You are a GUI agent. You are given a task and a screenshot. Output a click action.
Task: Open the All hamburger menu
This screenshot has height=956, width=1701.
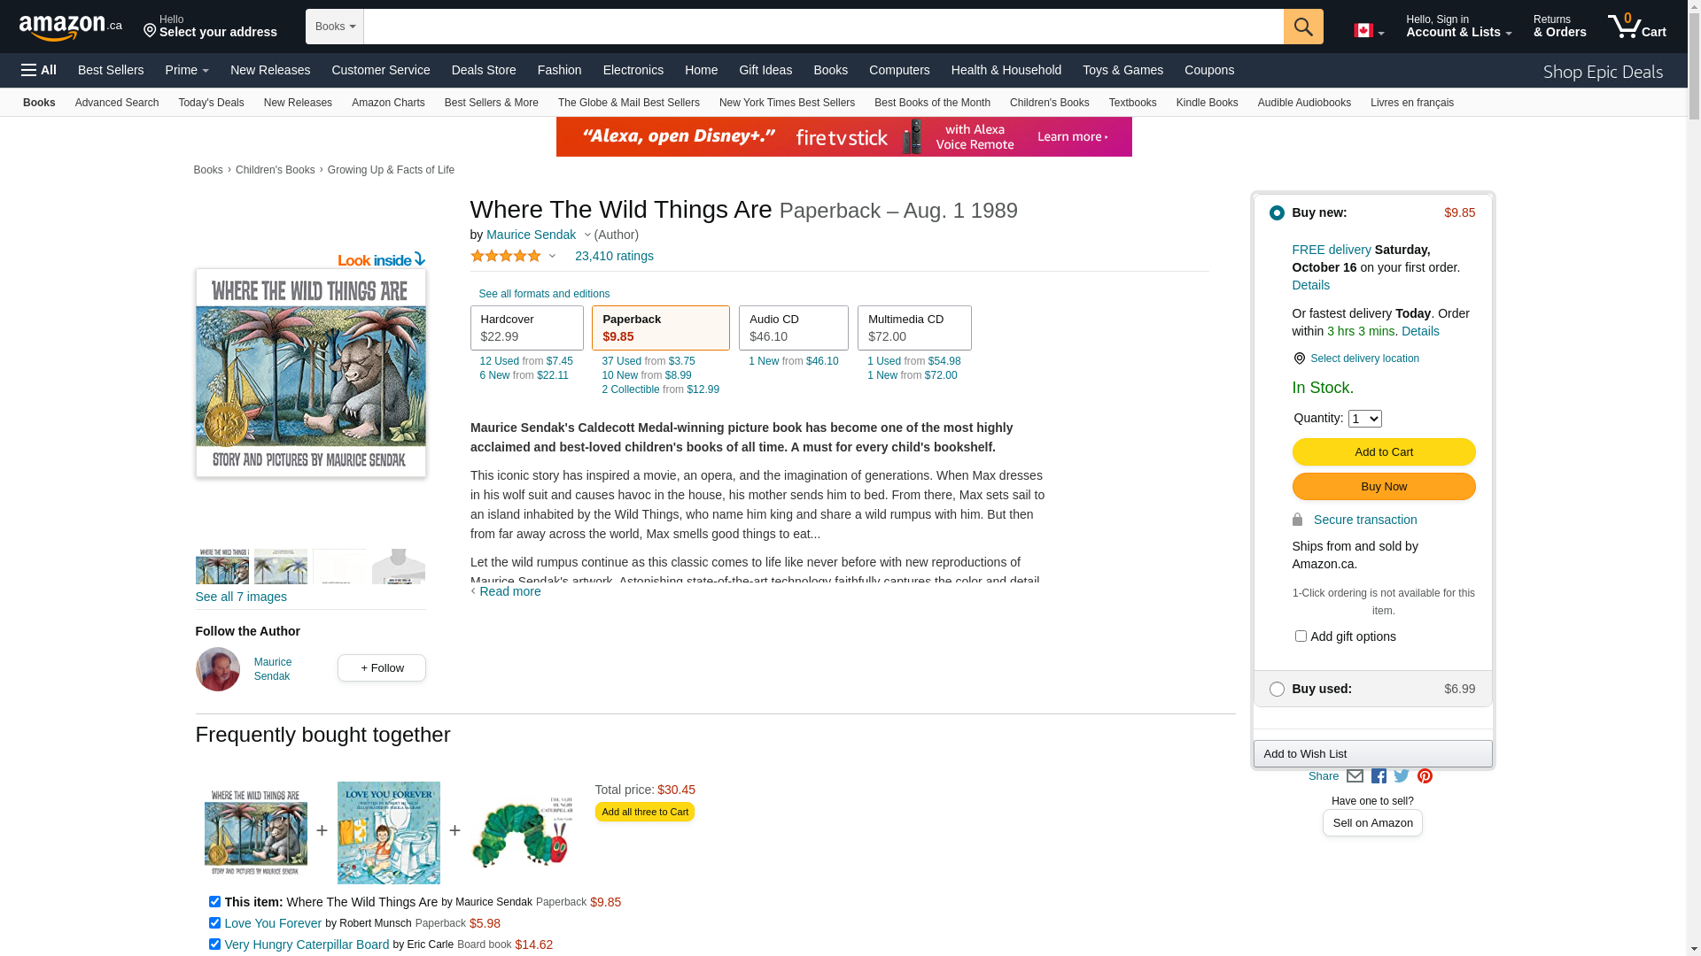pos(39,70)
